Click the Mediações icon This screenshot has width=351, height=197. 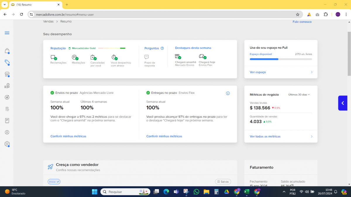click(x=75, y=57)
